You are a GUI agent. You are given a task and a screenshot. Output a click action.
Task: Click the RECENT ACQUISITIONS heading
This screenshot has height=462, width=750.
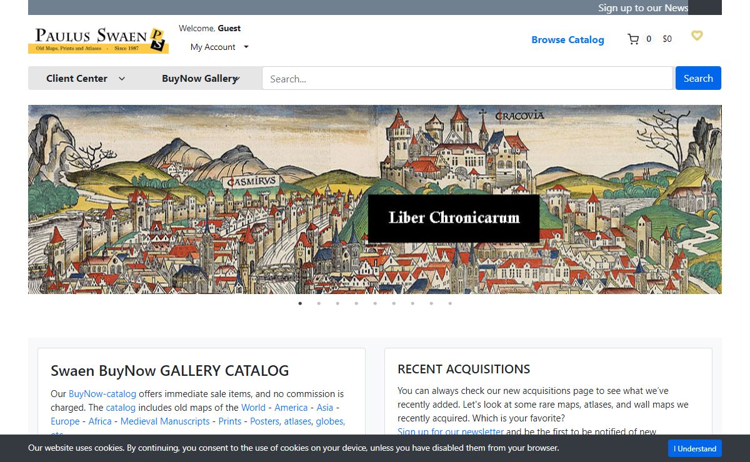coord(464,369)
